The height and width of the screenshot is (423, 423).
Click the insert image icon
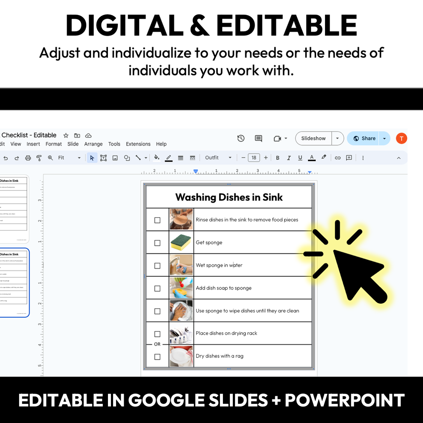(115, 158)
